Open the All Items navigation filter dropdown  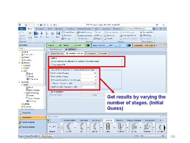coord(45,48)
